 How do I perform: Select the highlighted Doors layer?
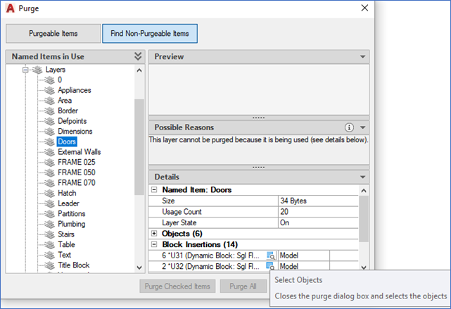[x=67, y=141]
